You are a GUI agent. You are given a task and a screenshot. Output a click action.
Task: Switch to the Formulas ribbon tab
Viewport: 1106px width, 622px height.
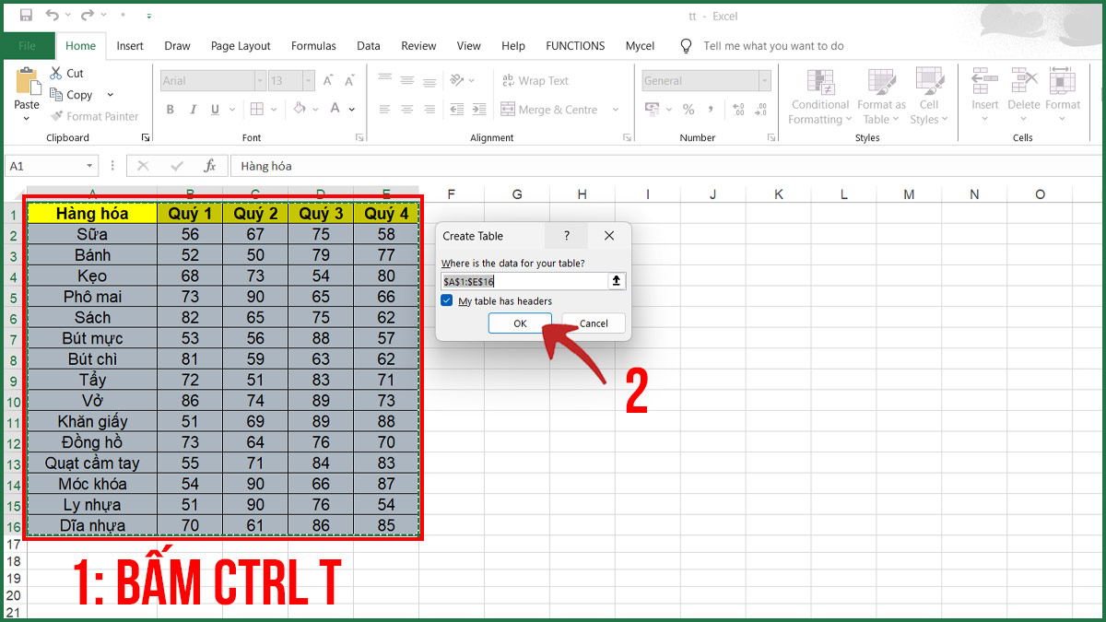[x=313, y=45]
